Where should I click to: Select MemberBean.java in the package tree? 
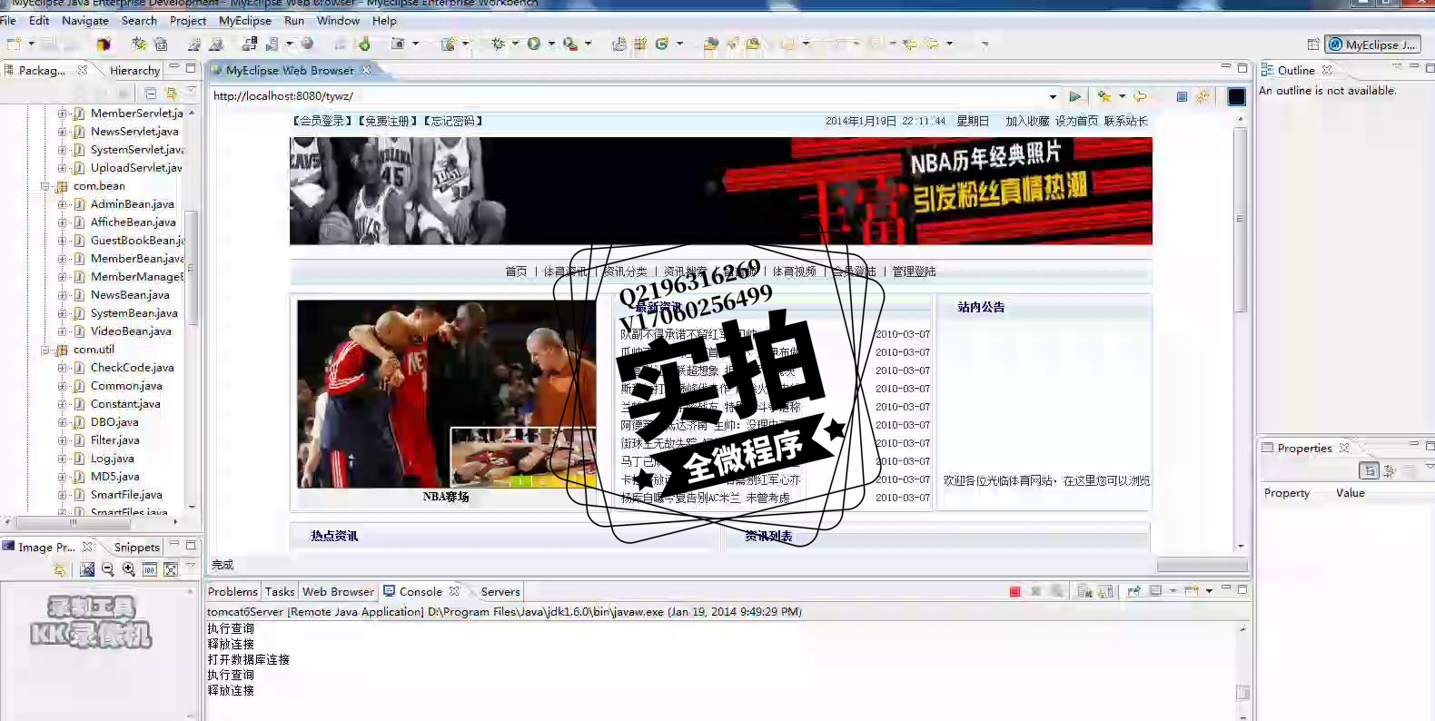136,259
